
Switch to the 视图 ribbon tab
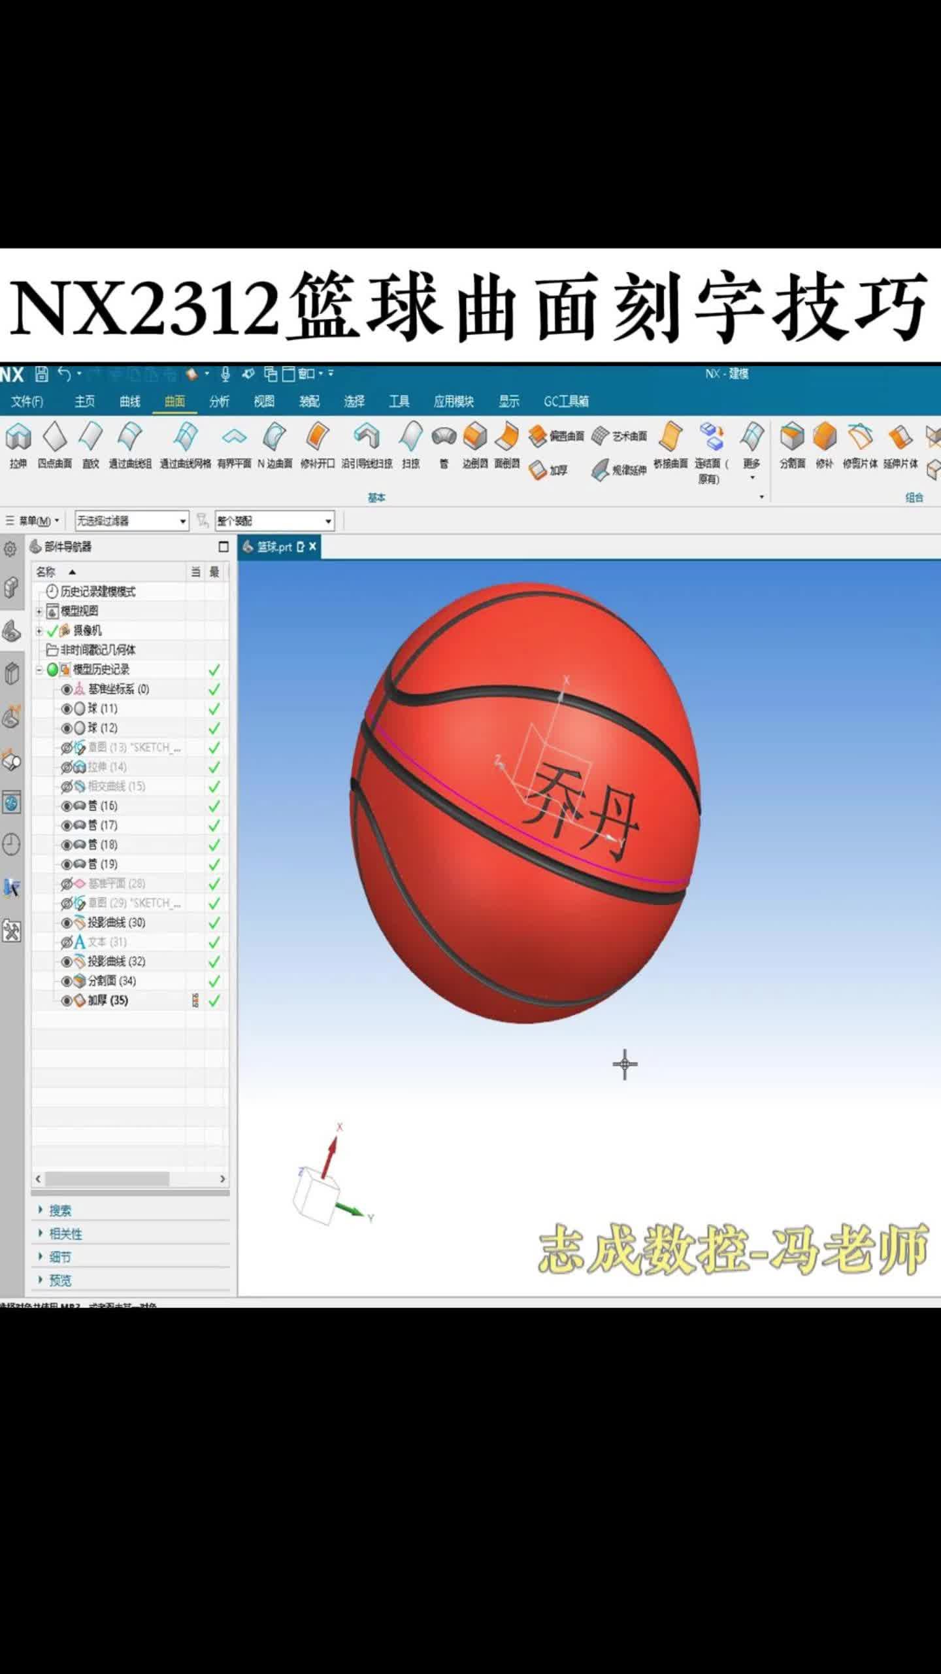point(264,401)
